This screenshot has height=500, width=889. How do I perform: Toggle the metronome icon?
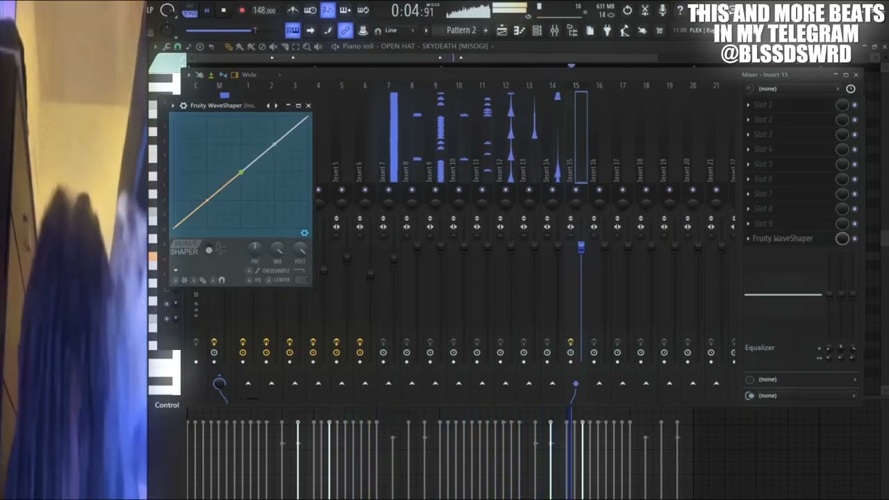pos(293,10)
